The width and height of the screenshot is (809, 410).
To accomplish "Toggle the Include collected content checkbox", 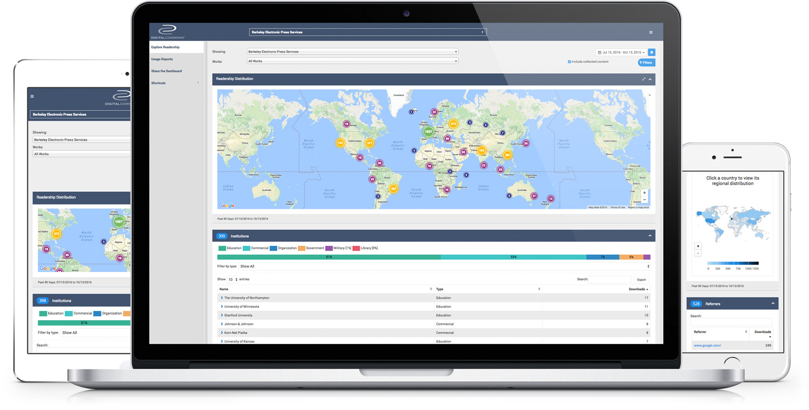I will (569, 62).
